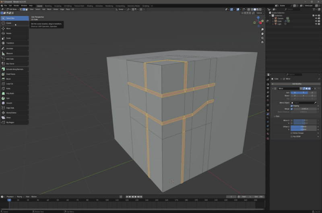Viewport: 322px width, 213px height.
Task: Toggle the Clipping checkbox in Mirror modifier
Action: [292, 106]
